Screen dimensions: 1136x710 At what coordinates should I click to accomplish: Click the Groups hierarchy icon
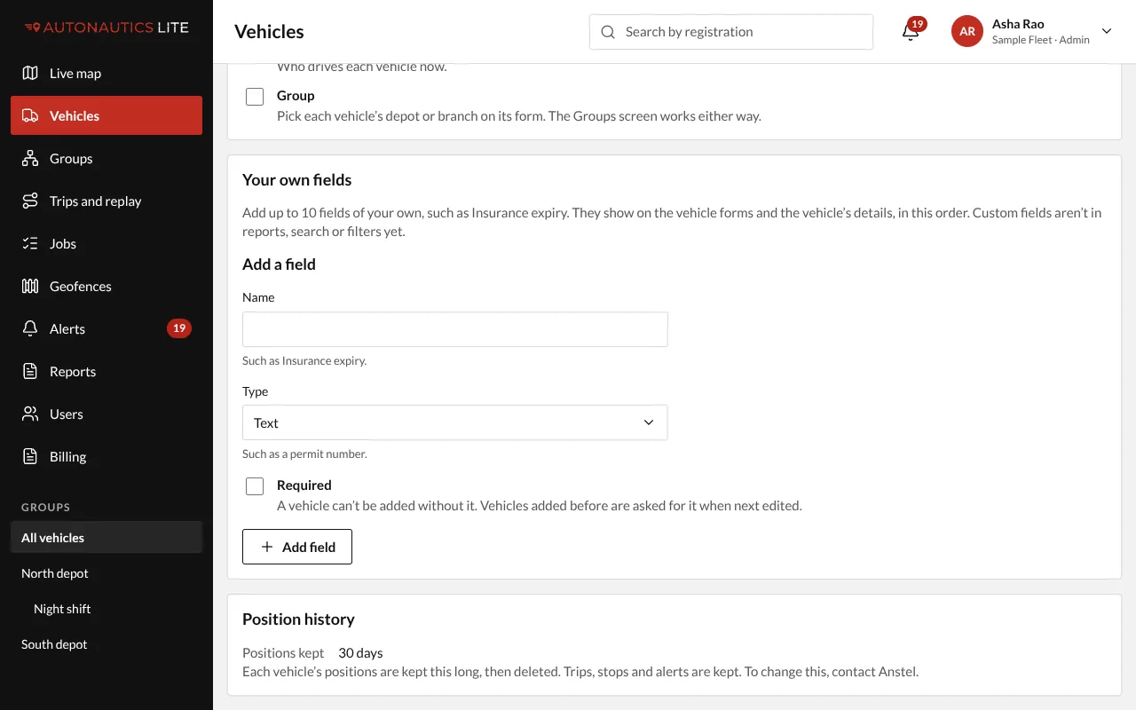30,158
